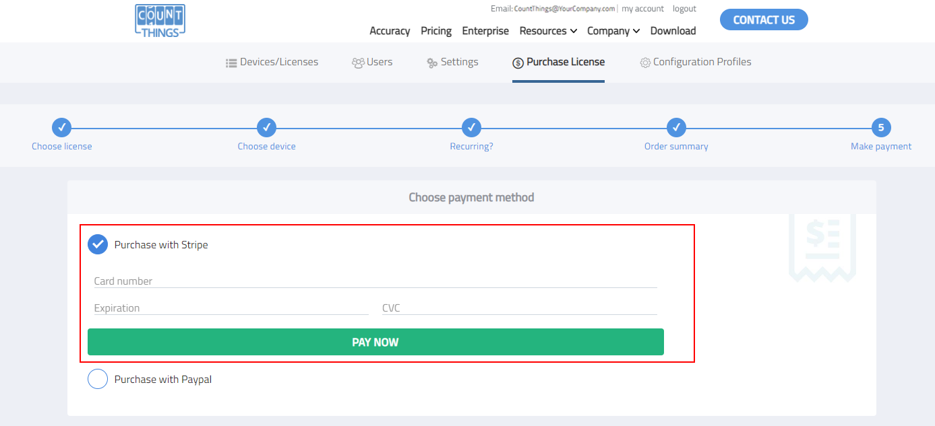Open the Pricing menu item

pyautogui.click(x=436, y=31)
